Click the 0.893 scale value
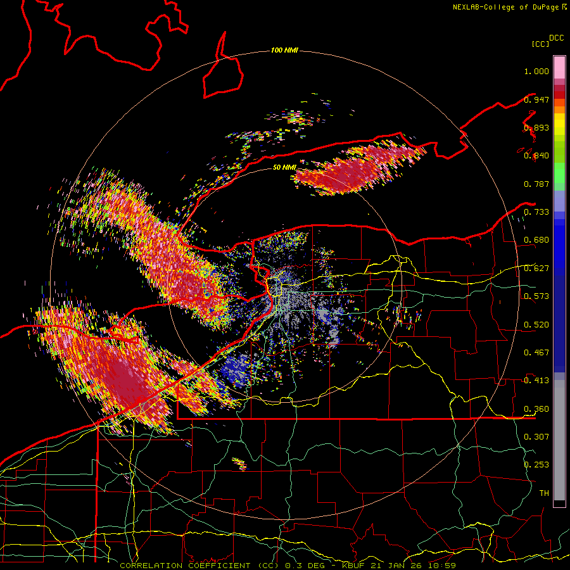 536,127
